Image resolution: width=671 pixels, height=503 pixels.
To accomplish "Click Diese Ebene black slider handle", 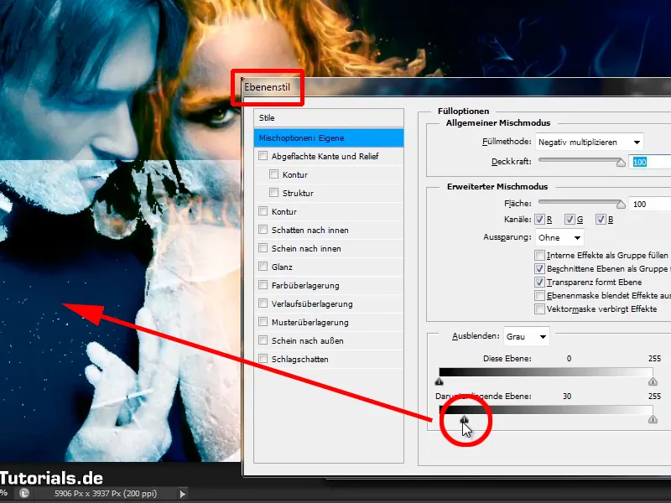I will (439, 381).
